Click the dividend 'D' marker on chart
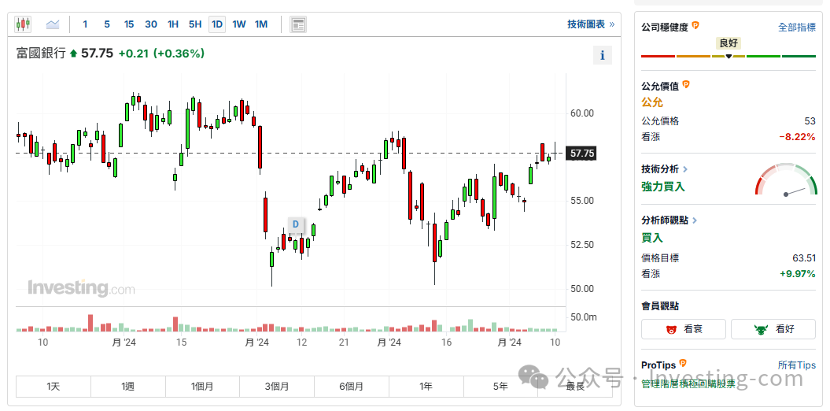 point(296,224)
